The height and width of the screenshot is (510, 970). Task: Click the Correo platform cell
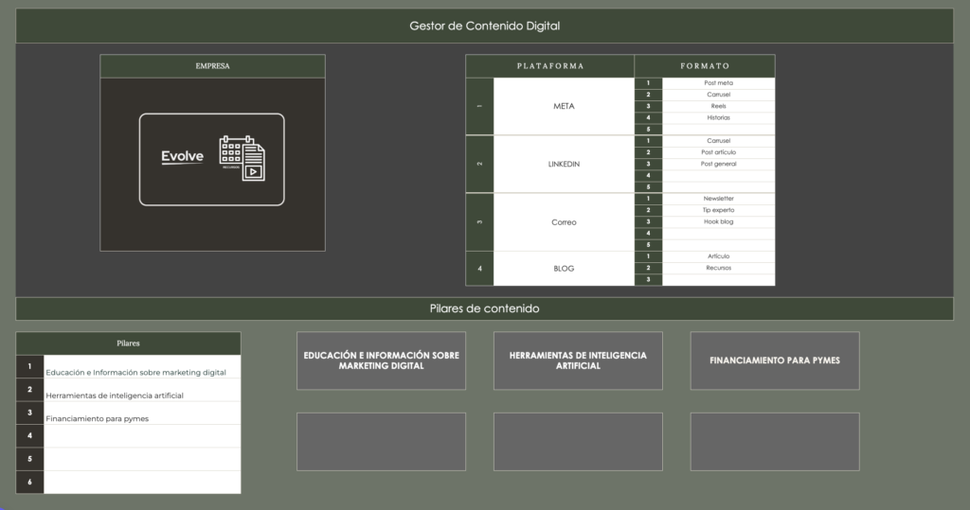tap(564, 222)
